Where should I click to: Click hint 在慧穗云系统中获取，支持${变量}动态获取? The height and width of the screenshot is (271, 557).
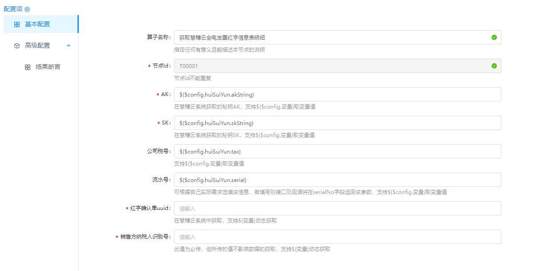tap(226, 221)
